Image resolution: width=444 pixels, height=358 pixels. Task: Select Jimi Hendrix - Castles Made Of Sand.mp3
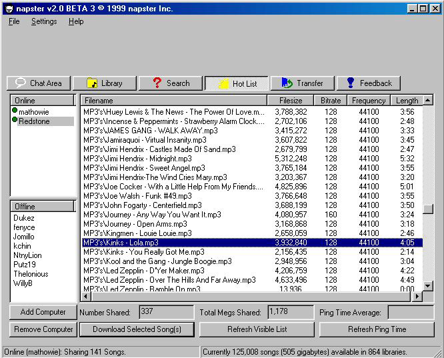(252, 149)
